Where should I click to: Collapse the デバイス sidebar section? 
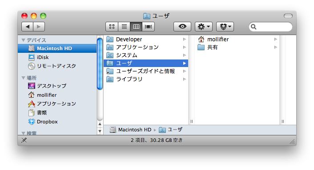(x=23, y=40)
